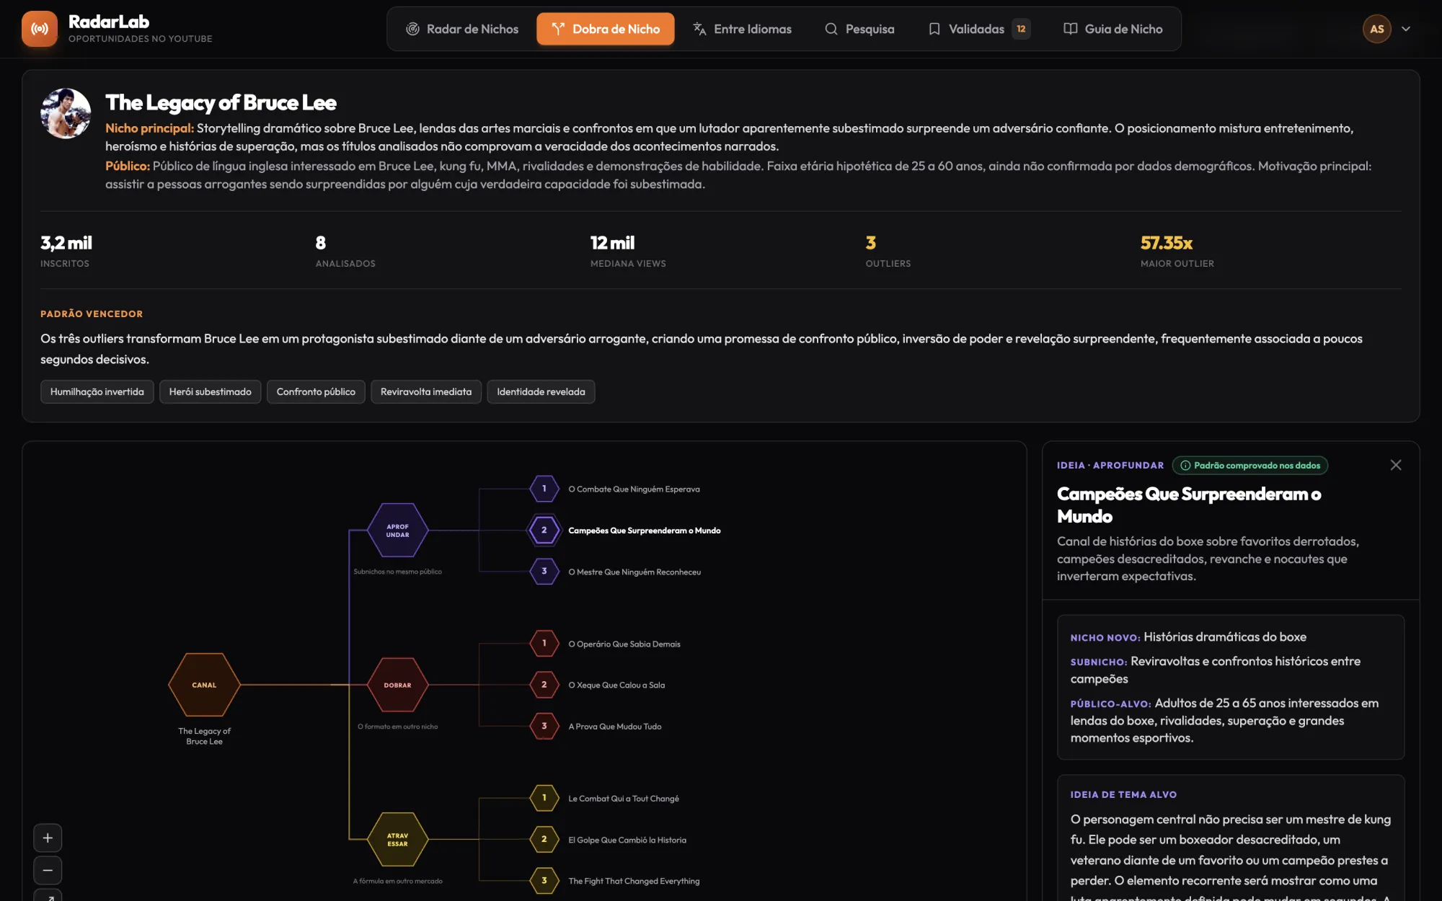Image resolution: width=1442 pixels, height=901 pixels.
Task: Switch to the Entre Idiomas tab
Action: [742, 29]
